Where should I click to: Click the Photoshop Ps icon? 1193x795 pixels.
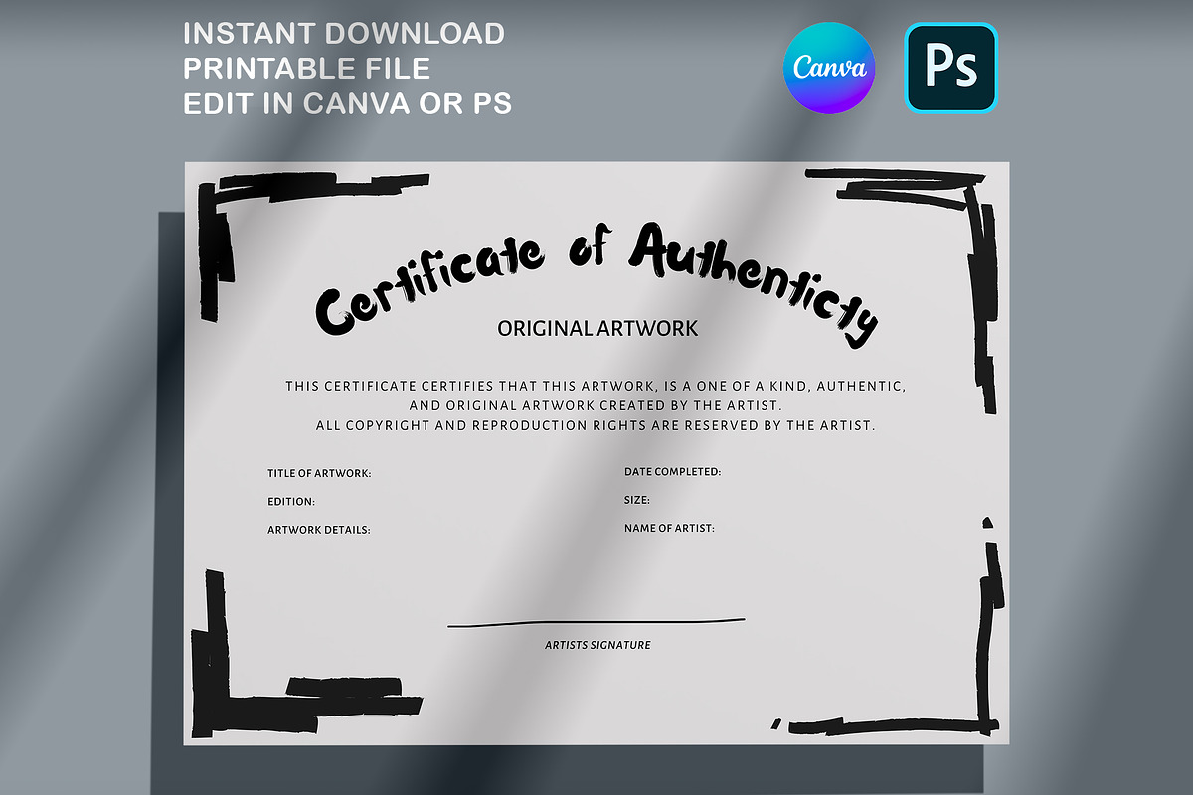[950, 68]
